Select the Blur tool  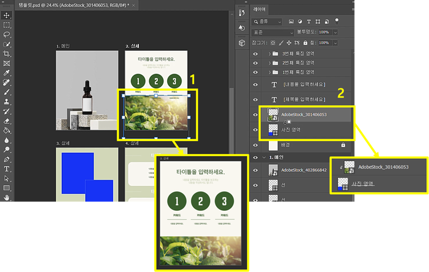pyautogui.click(x=6, y=140)
